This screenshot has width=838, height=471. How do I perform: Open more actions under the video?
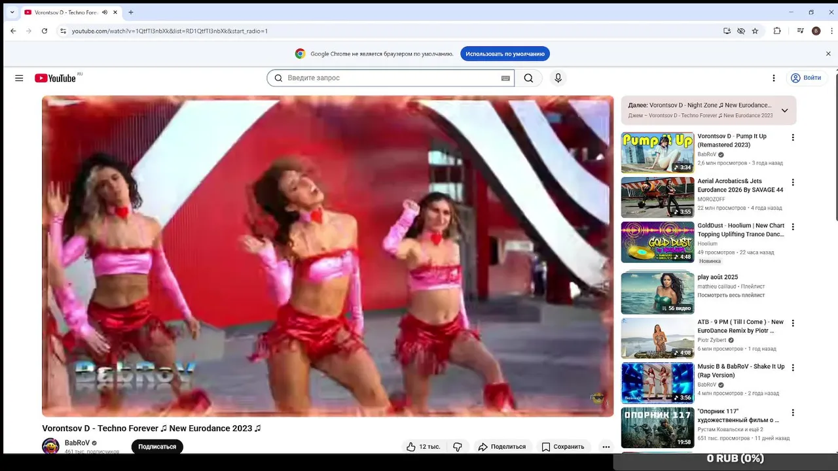pos(606,447)
